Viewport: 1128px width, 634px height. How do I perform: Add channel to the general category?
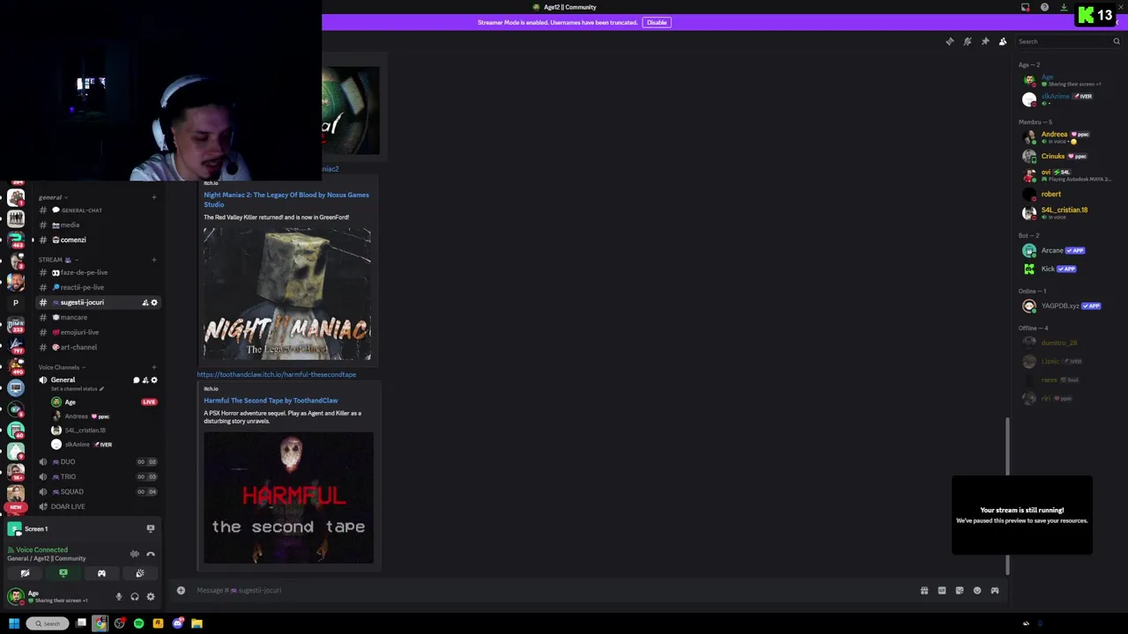[x=154, y=197]
